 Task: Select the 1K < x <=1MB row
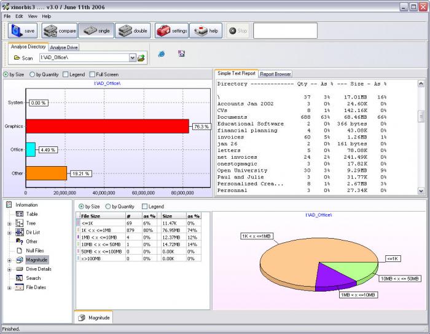point(139,230)
